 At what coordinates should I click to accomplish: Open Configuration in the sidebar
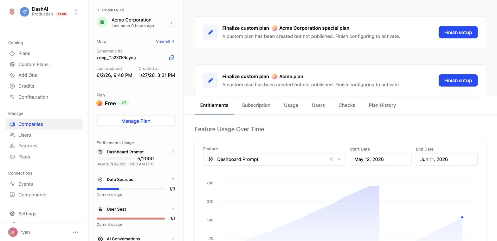tap(33, 97)
